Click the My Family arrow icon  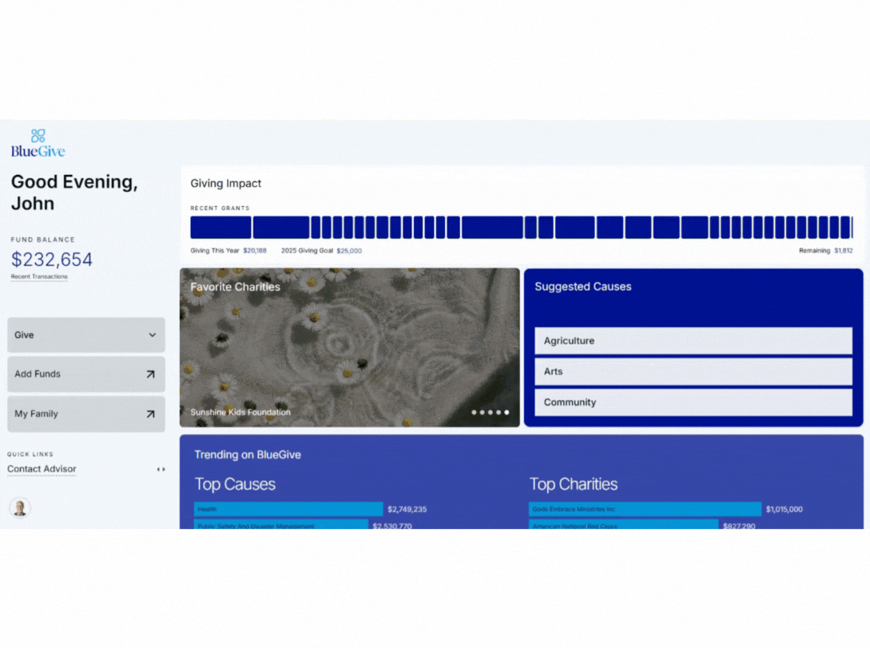pyautogui.click(x=150, y=414)
